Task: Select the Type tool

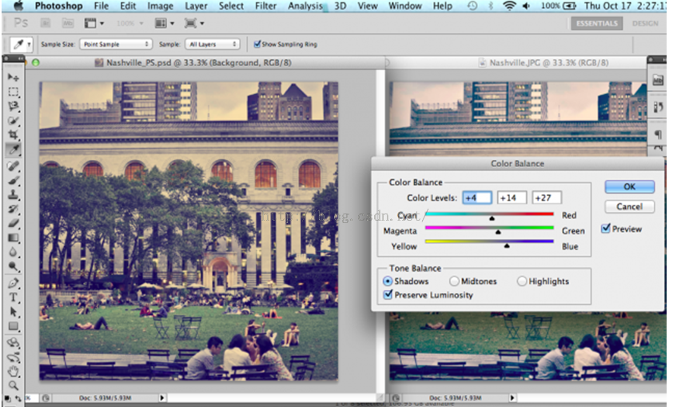Action: (x=14, y=297)
